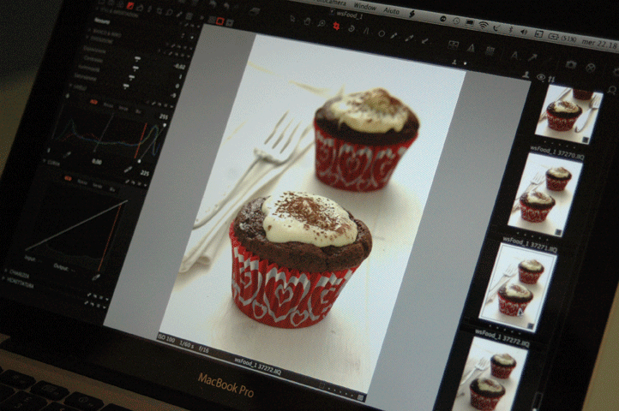Select Verde channel tab in Levels

[123, 108]
